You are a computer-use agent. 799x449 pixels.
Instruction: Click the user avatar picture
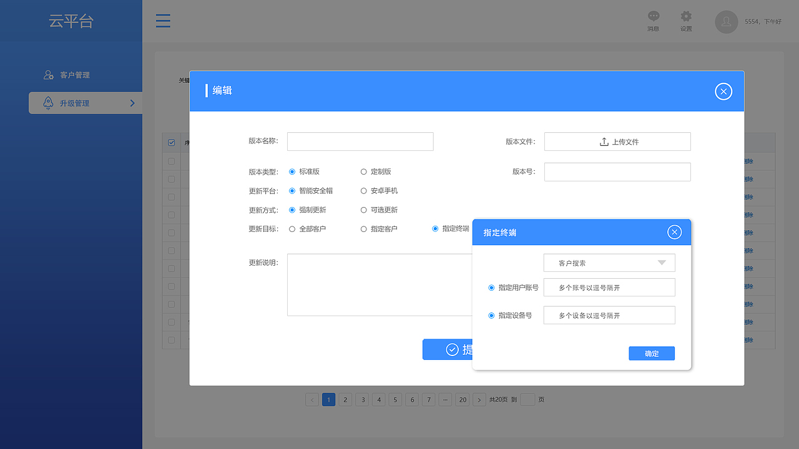726,22
